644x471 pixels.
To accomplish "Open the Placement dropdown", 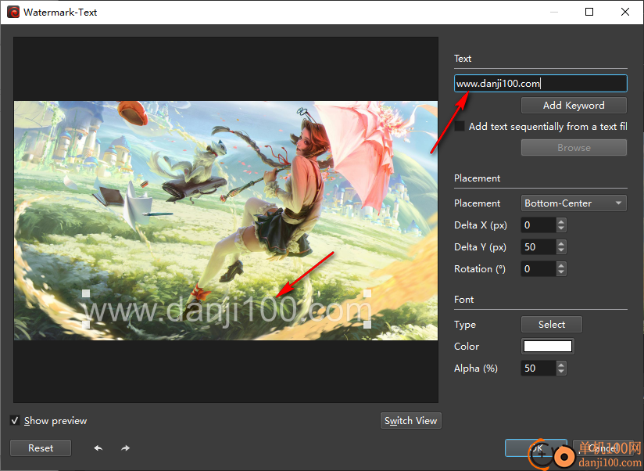I will pos(574,203).
